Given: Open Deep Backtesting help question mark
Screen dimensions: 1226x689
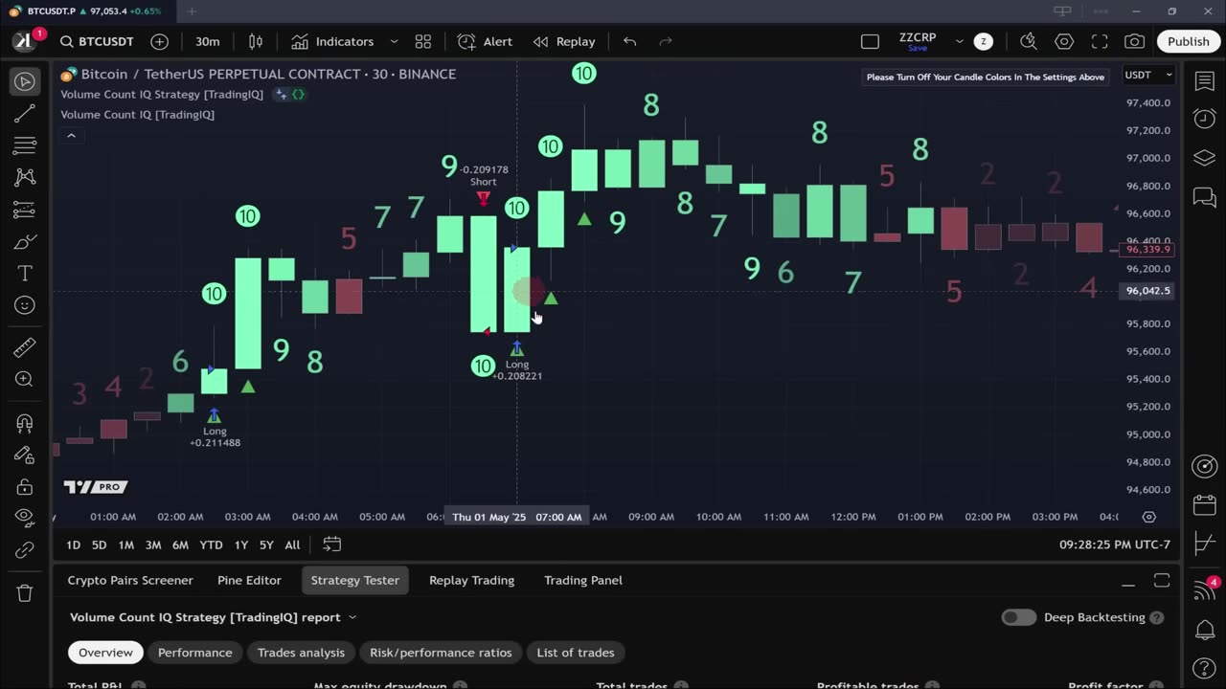Looking at the screenshot, I should [x=1156, y=617].
